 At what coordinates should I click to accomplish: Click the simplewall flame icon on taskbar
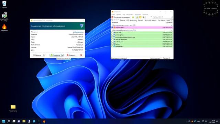(44, 121)
